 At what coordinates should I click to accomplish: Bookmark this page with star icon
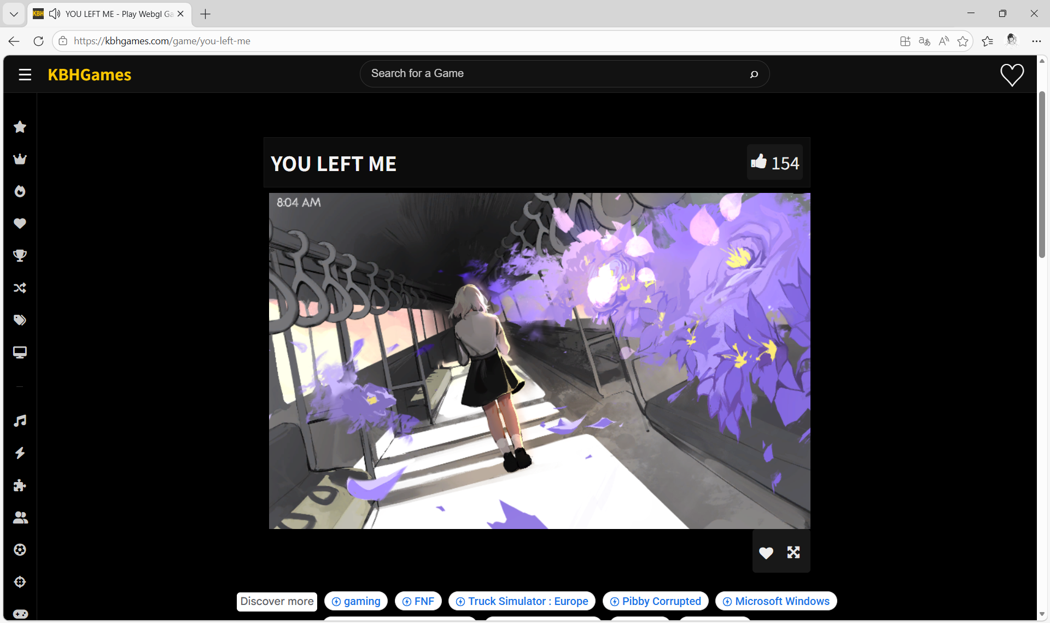(963, 41)
